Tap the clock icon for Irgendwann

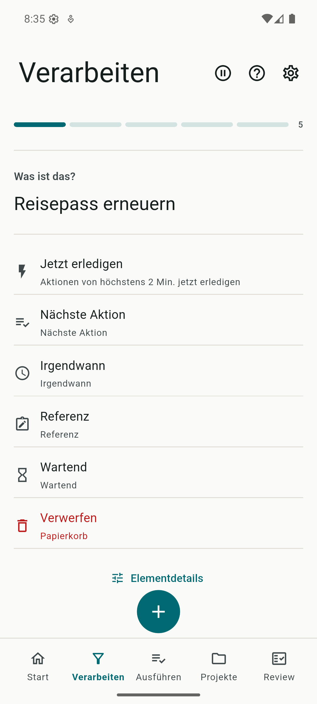click(x=22, y=373)
